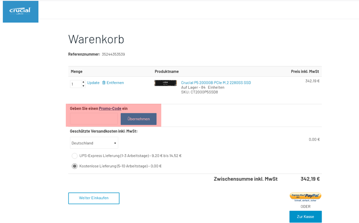This screenshot has height=223, width=359.
Task: Apply code with Übernehmen button
Action: pyautogui.click(x=139, y=119)
